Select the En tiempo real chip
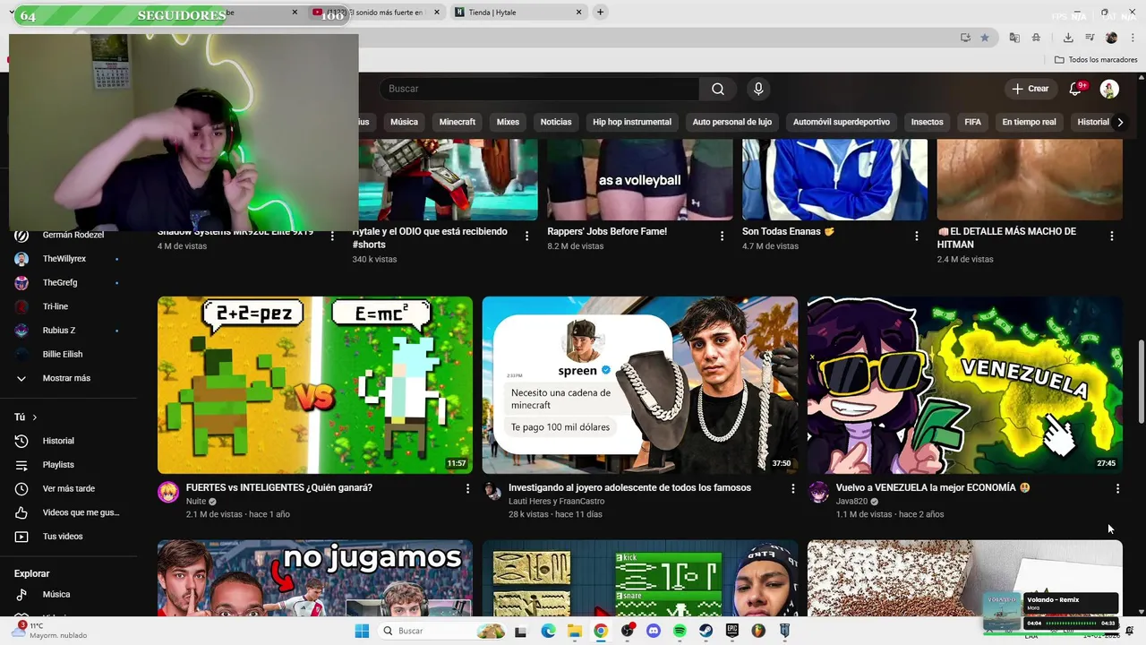 point(1029,122)
